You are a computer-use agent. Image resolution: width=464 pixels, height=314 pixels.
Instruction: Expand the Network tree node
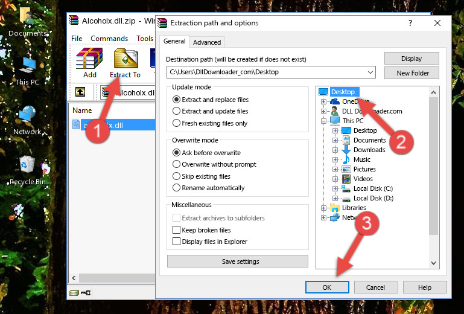[x=323, y=218]
